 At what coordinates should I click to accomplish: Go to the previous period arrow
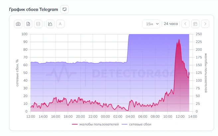coord(185,24)
